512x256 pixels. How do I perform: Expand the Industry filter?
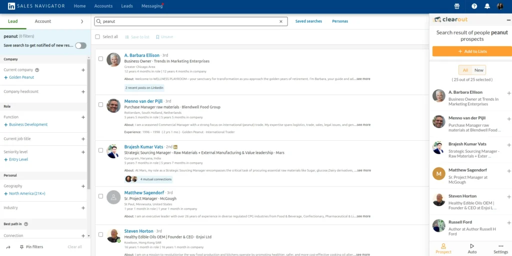(x=83, y=208)
